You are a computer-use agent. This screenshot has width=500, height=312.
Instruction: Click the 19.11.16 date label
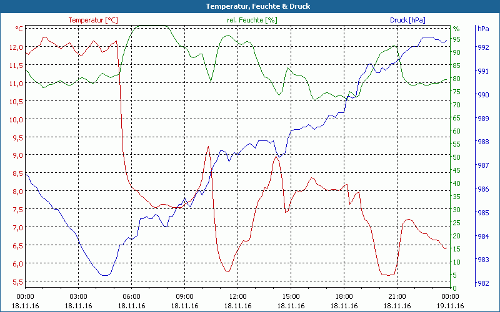(450, 306)
